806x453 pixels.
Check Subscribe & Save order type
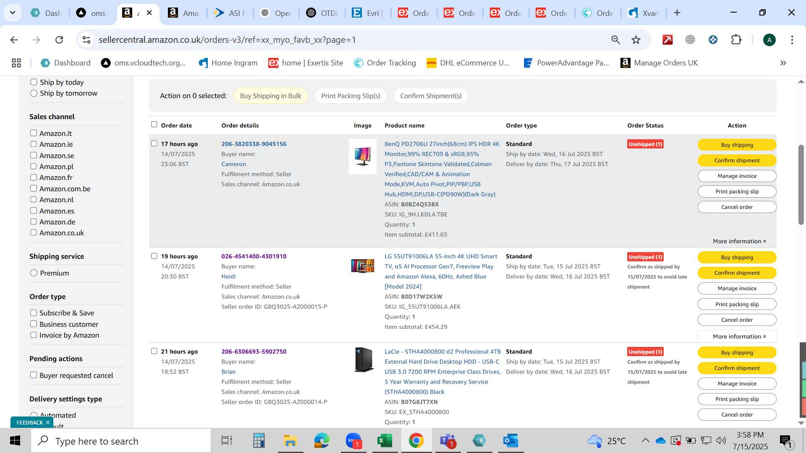tap(34, 313)
